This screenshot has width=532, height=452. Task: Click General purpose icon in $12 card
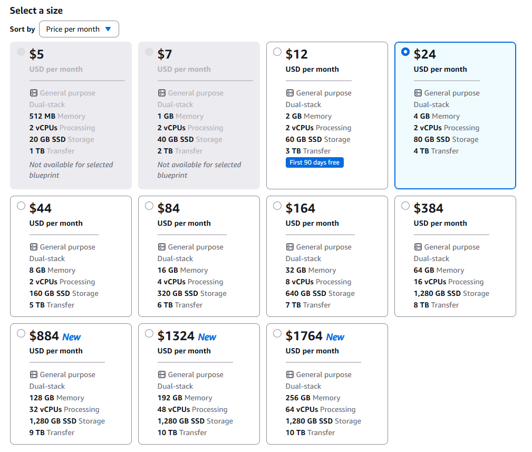[289, 93]
